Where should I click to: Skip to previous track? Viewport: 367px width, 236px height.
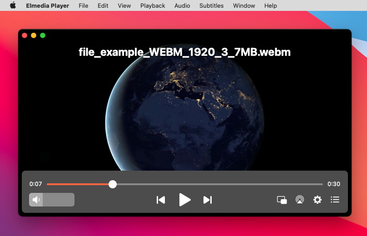pyautogui.click(x=161, y=200)
